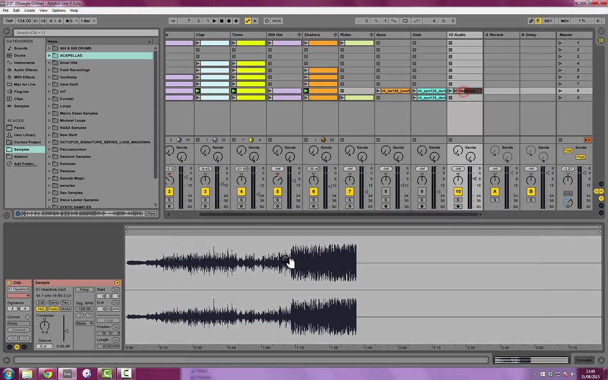Open the 909 Hat track header dropdown arrow

[299, 35]
